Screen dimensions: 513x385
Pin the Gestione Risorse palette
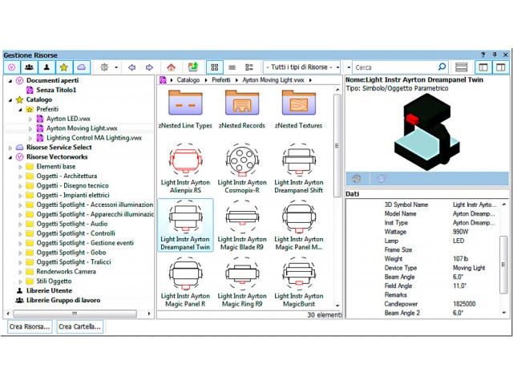495,55
